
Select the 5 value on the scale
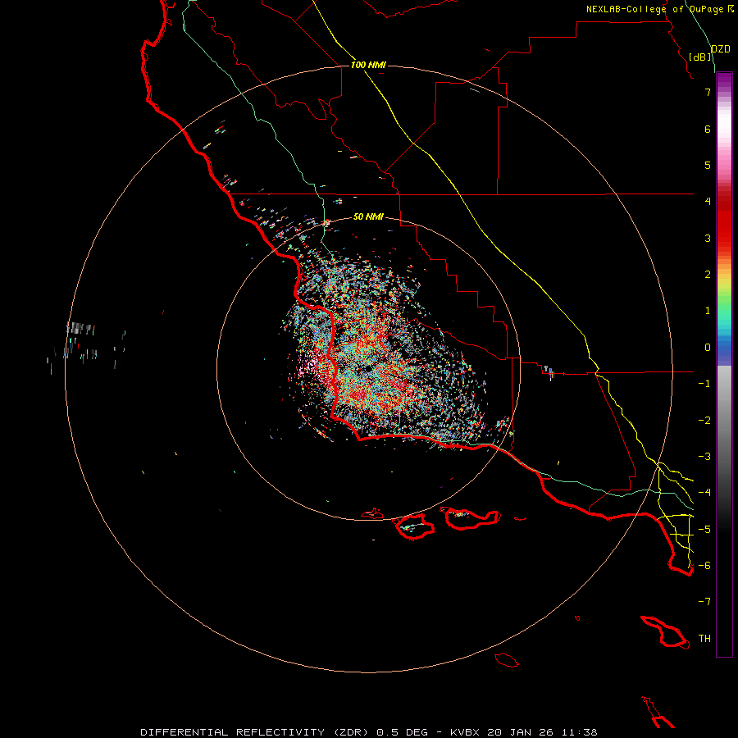click(708, 165)
